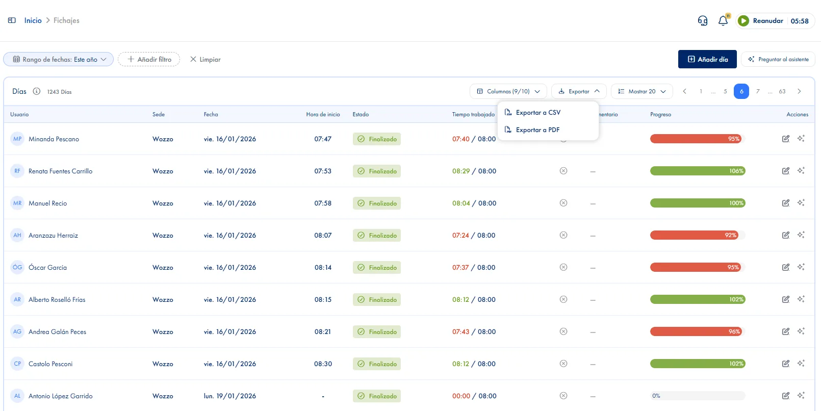
Task: Edit Minanda Pescano's entry
Action: (x=786, y=139)
